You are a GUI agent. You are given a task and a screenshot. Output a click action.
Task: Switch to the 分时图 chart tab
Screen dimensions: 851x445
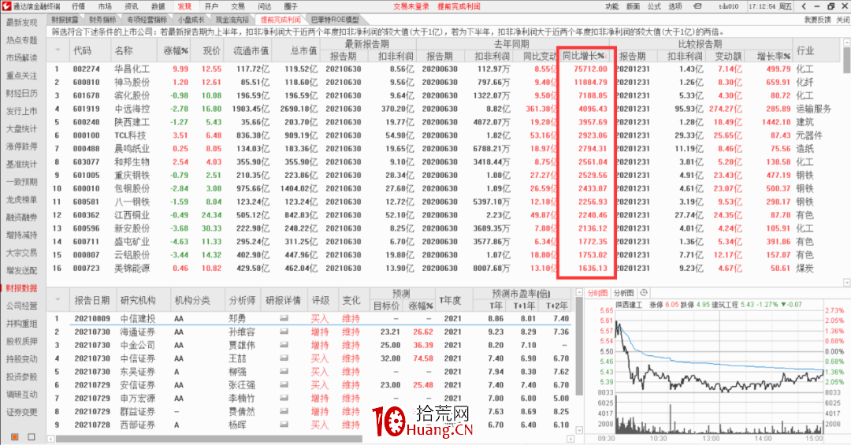pyautogui.click(x=597, y=292)
